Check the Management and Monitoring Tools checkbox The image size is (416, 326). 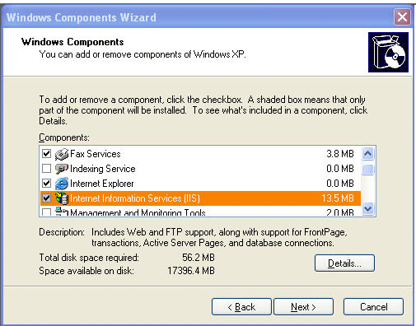click(46, 212)
